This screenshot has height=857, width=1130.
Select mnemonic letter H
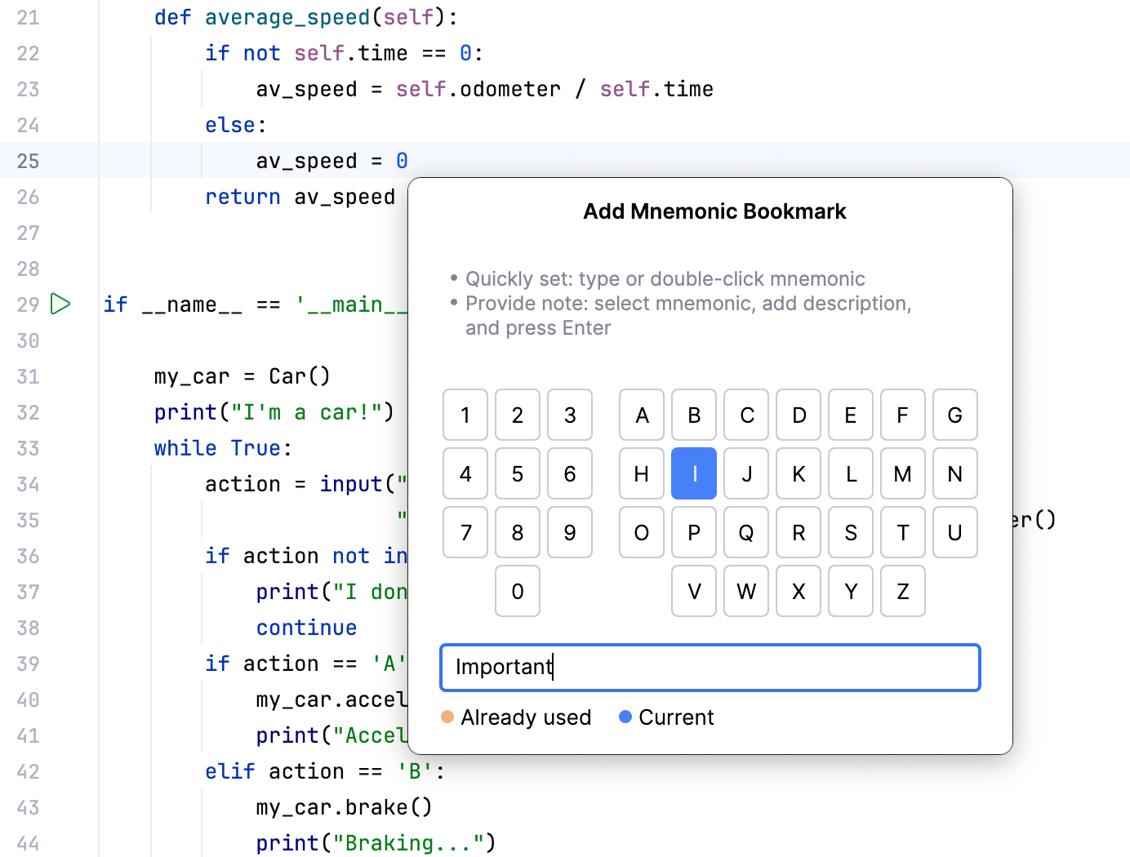click(x=641, y=473)
